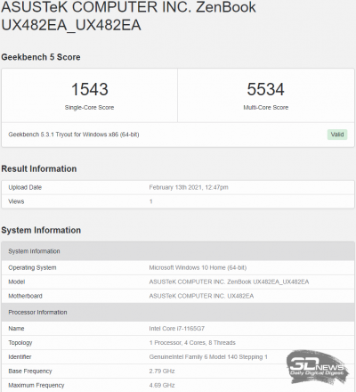Select GenuineIntel Family 6 Model 140 value
The height and width of the screenshot is (392, 356).
click(x=208, y=357)
